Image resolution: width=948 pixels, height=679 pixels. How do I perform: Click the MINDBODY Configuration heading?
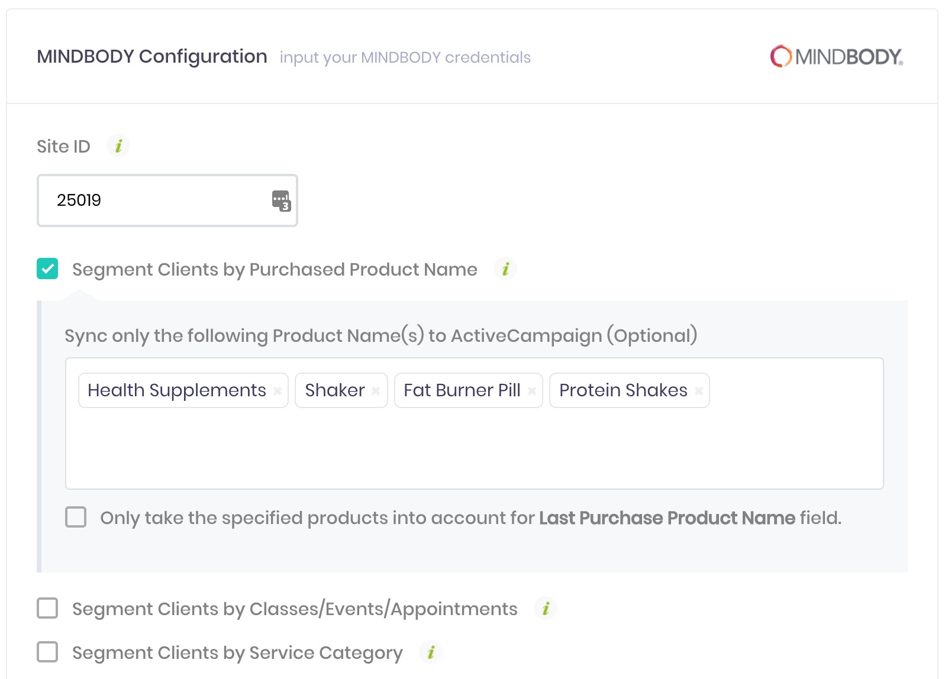tap(152, 57)
